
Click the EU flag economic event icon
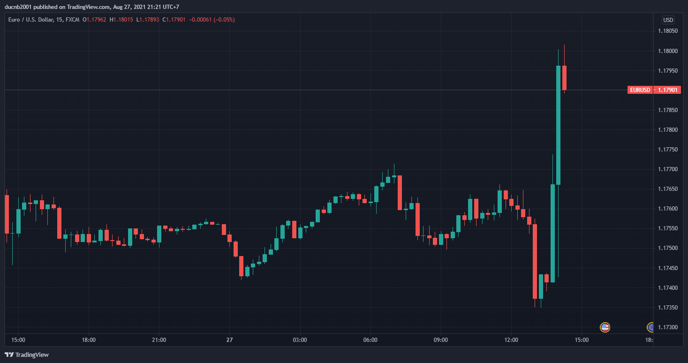tap(650, 327)
